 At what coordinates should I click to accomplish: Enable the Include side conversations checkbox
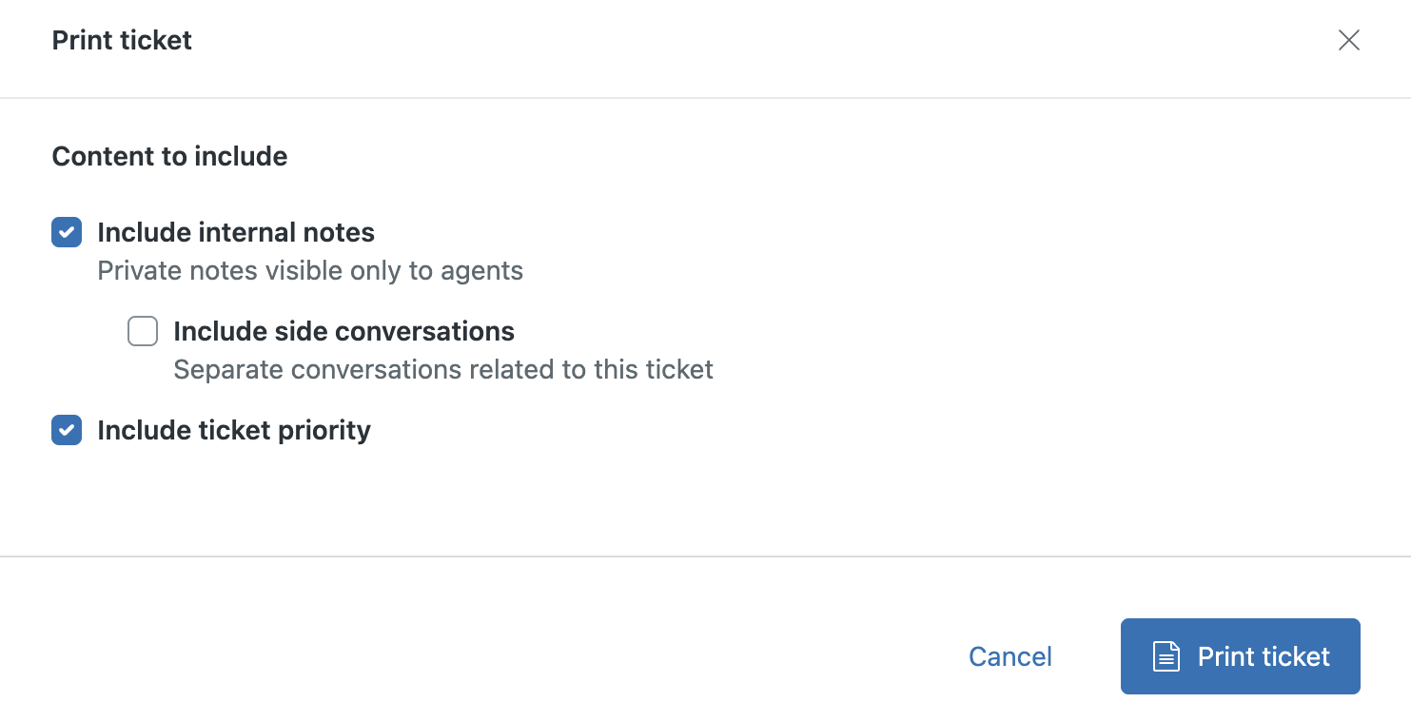pyautogui.click(x=143, y=331)
